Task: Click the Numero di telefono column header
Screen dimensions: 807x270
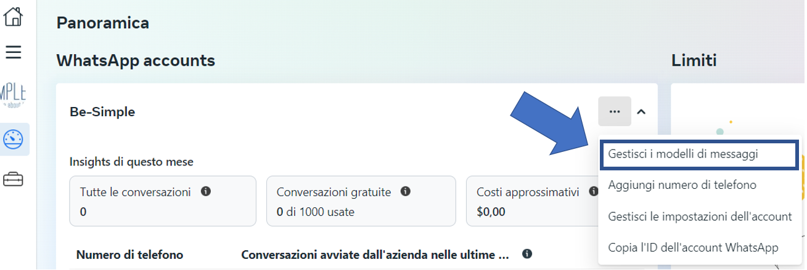Action: pos(129,255)
